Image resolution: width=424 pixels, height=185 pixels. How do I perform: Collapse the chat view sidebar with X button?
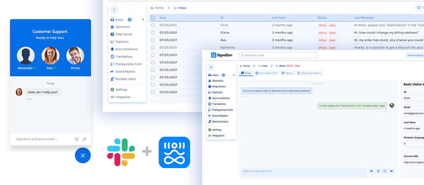[x=211, y=67]
